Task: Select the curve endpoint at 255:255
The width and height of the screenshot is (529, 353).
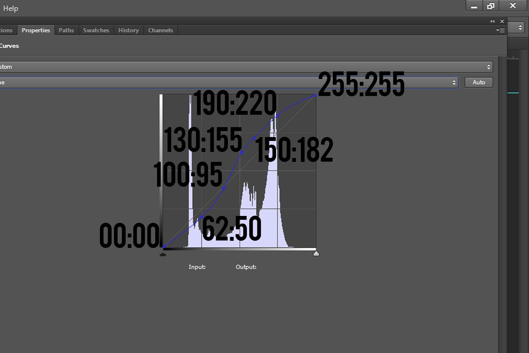Action: point(315,95)
